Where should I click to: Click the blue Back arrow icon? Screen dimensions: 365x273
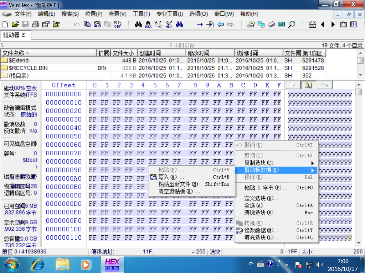pos(220,24)
